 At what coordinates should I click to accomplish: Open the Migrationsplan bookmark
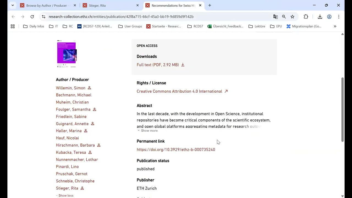pos(304,26)
